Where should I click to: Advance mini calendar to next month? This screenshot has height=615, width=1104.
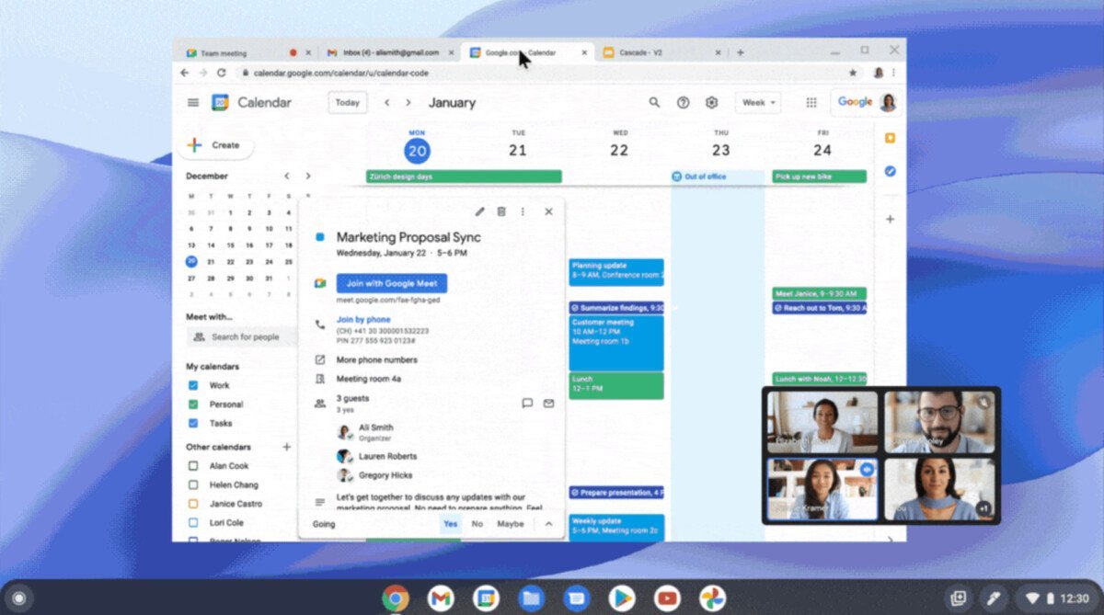point(307,175)
